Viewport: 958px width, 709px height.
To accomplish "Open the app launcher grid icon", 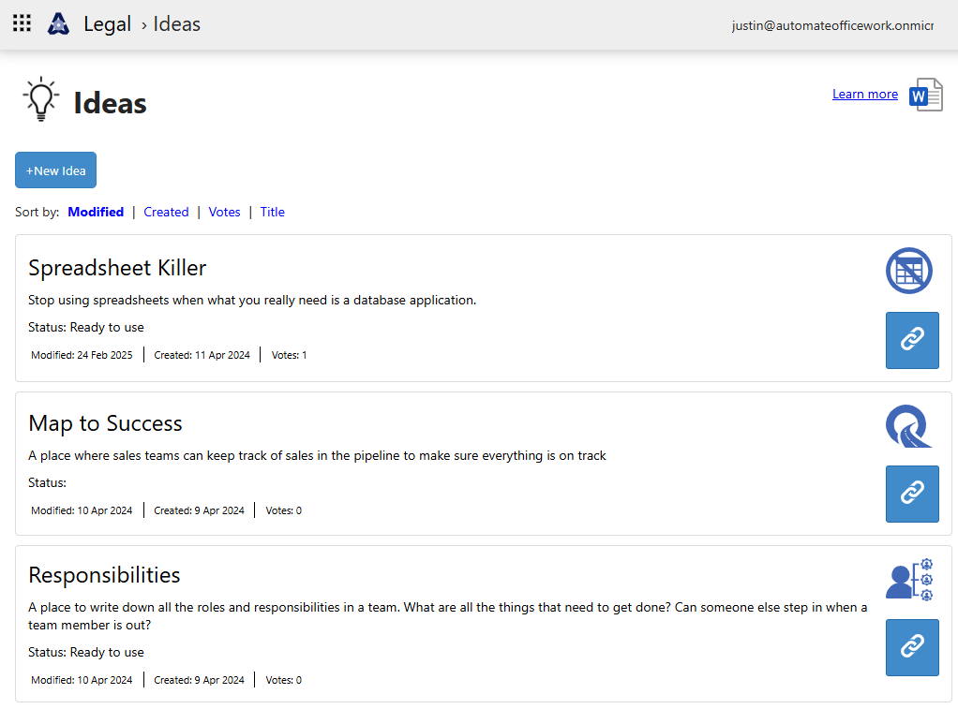I will click(x=22, y=23).
